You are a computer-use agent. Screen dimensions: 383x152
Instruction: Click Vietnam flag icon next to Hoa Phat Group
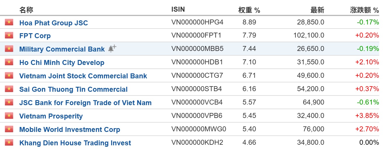pos(9,22)
